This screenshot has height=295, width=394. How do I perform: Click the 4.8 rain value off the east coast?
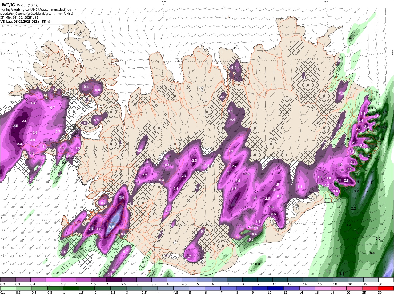(370, 183)
